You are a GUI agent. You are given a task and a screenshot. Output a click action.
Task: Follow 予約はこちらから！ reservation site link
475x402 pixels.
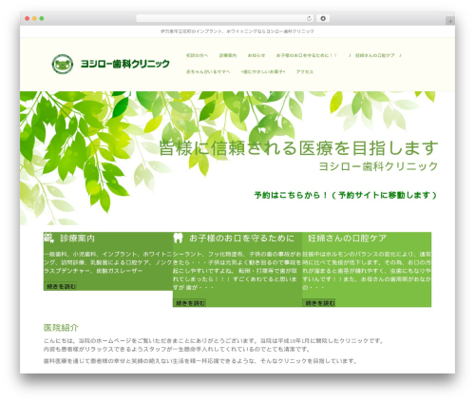346,195
